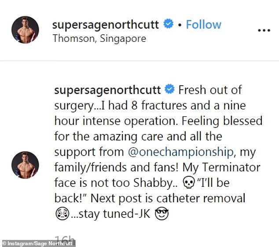This screenshot has width=279, height=247.
Task: Click the skull emoji in caption
Action: point(187,182)
